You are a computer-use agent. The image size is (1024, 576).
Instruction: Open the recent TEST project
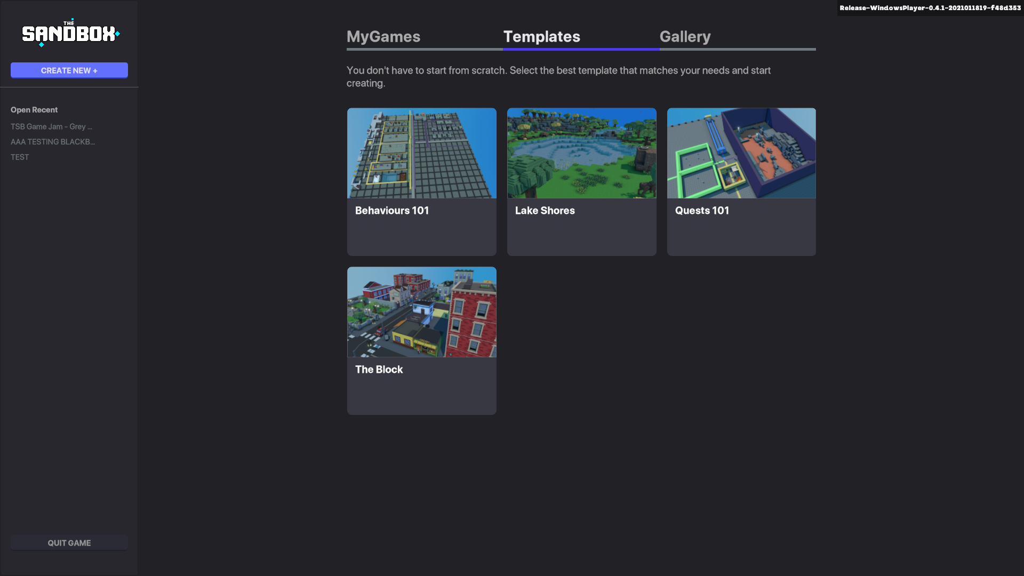click(x=20, y=157)
